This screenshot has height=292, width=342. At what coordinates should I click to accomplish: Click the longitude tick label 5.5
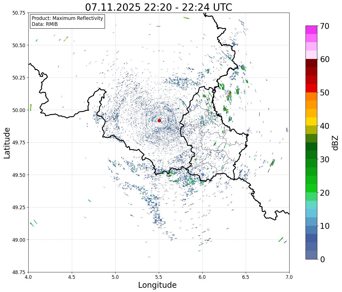point(159,277)
